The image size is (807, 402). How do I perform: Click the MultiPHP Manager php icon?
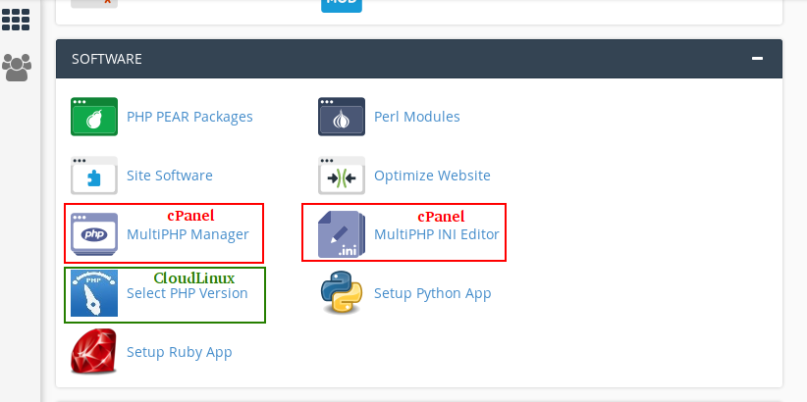coord(94,234)
